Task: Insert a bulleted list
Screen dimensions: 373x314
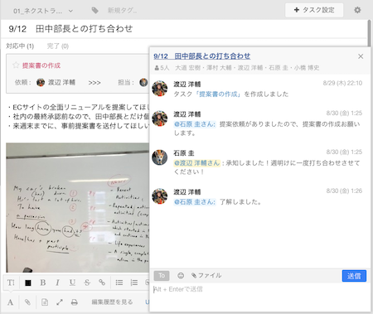Action: pos(119,283)
